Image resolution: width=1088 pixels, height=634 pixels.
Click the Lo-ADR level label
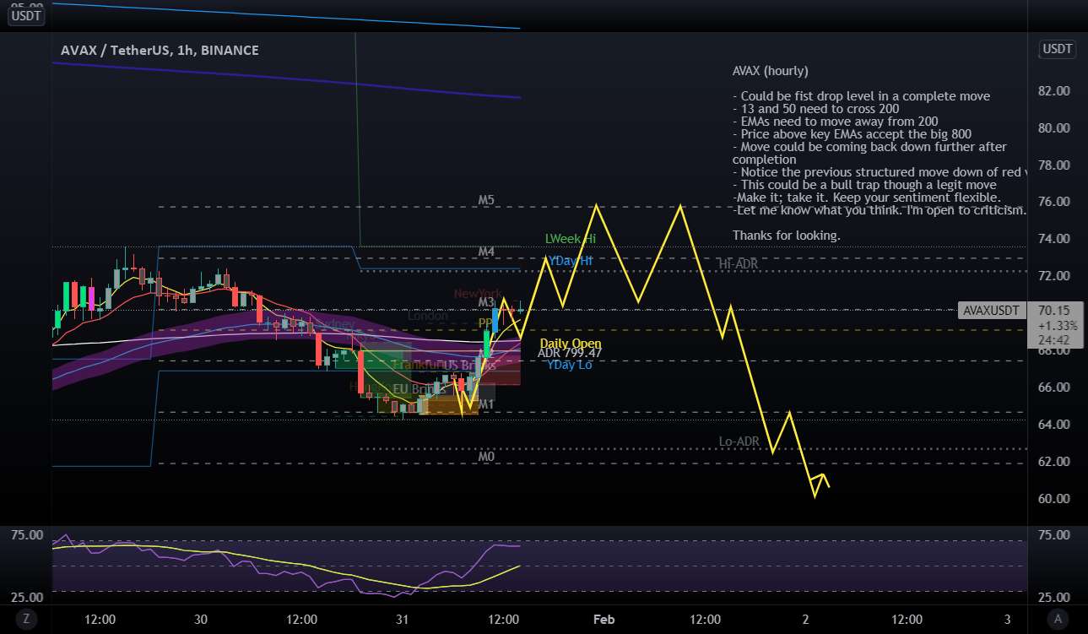(x=739, y=442)
